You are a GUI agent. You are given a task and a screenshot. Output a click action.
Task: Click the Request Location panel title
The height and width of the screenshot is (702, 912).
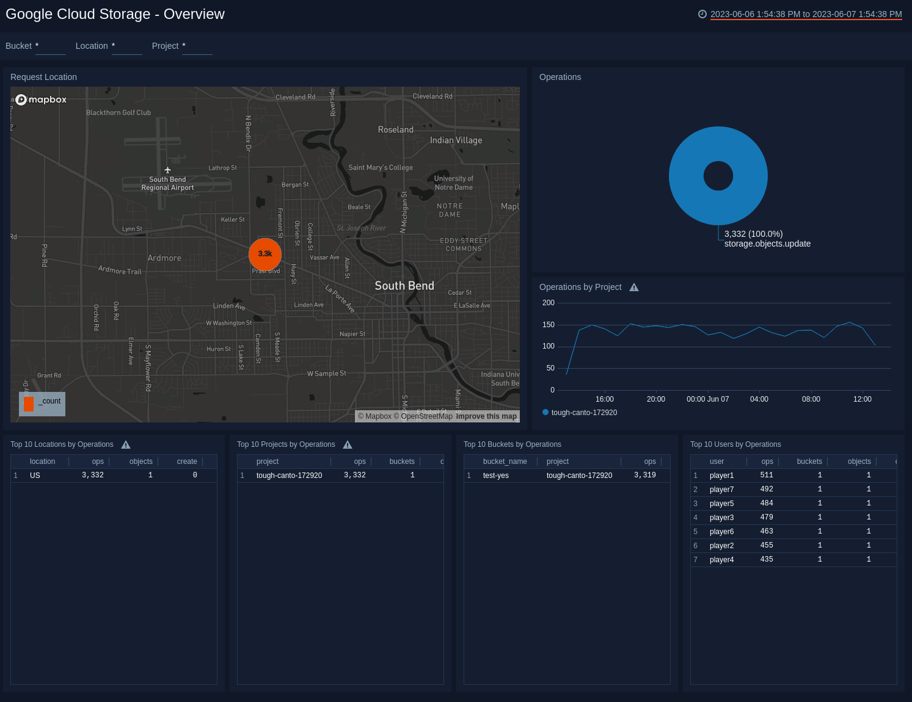43,78
